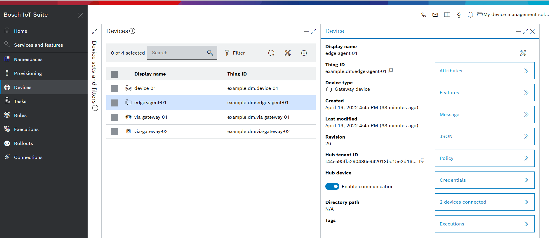Toggle the select-all devices checkbox
The height and width of the screenshot is (238, 549).
(x=114, y=74)
